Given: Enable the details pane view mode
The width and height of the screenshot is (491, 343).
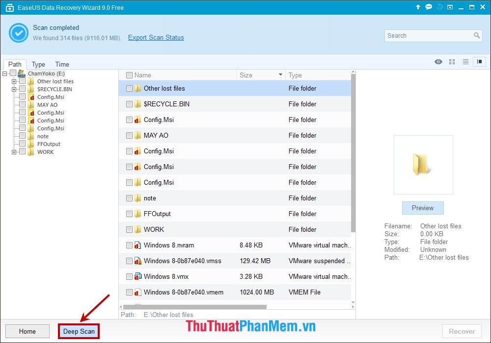Looking at the screenshot, I should coord(479,62).
